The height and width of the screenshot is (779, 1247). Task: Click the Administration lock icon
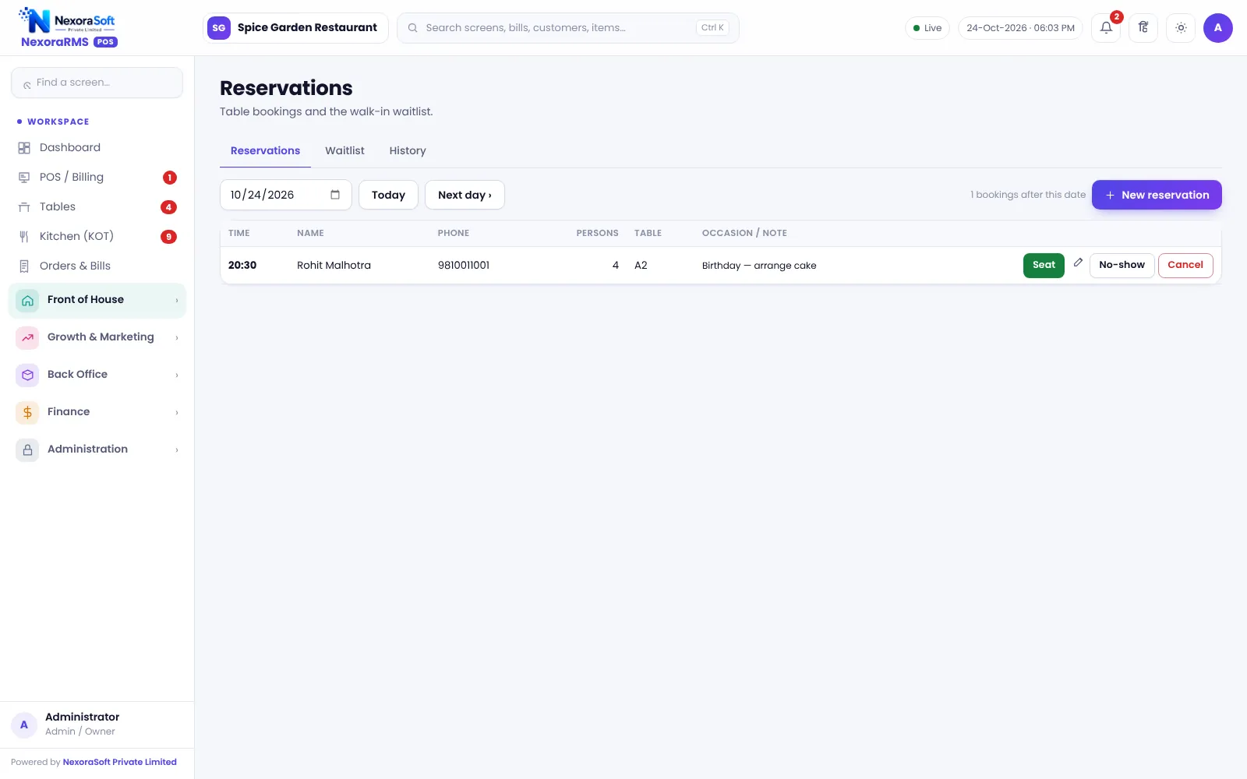coord(27,449)
